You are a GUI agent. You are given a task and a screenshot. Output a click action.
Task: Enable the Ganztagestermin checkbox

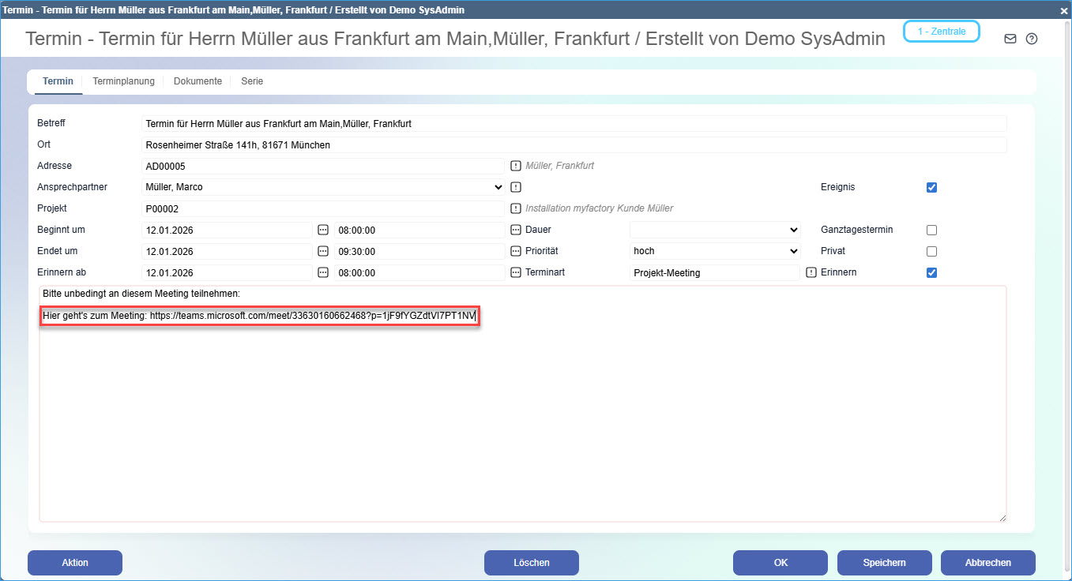pyautogui.click(x=931, y=231)
